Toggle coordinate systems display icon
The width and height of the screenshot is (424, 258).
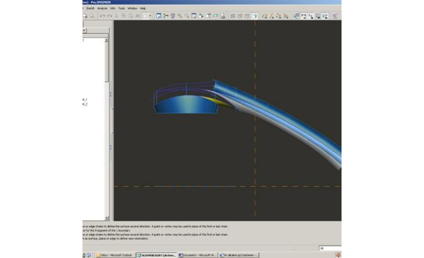click(x=285, y=16)
